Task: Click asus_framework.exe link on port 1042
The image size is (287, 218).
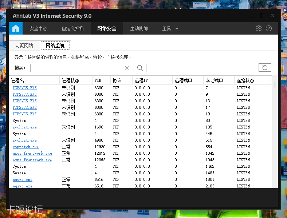Action: (x=32, y=154)
